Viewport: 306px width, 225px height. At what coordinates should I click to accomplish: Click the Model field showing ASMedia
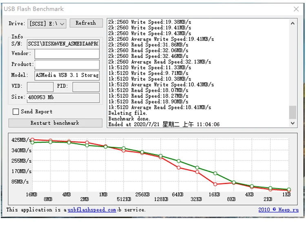[67, 75]
